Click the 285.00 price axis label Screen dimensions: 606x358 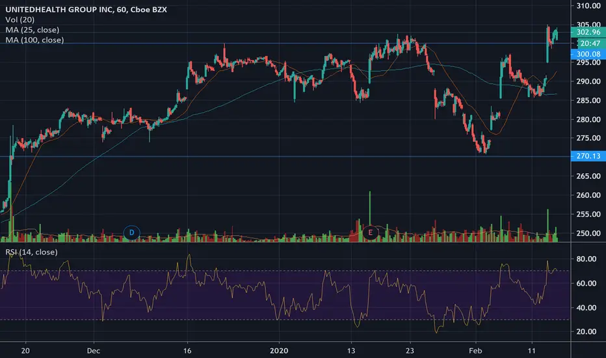click(x=588, y=100)
